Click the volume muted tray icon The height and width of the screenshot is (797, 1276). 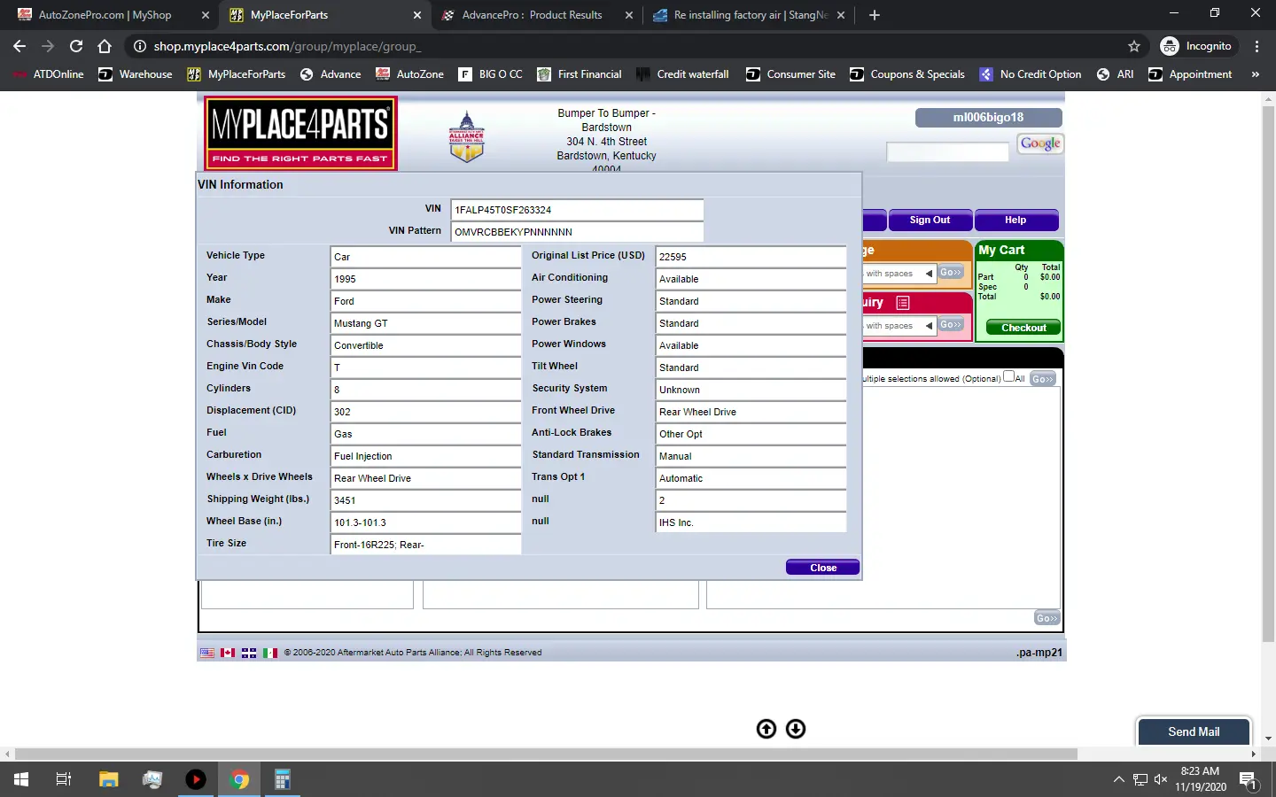(1161, 779)
